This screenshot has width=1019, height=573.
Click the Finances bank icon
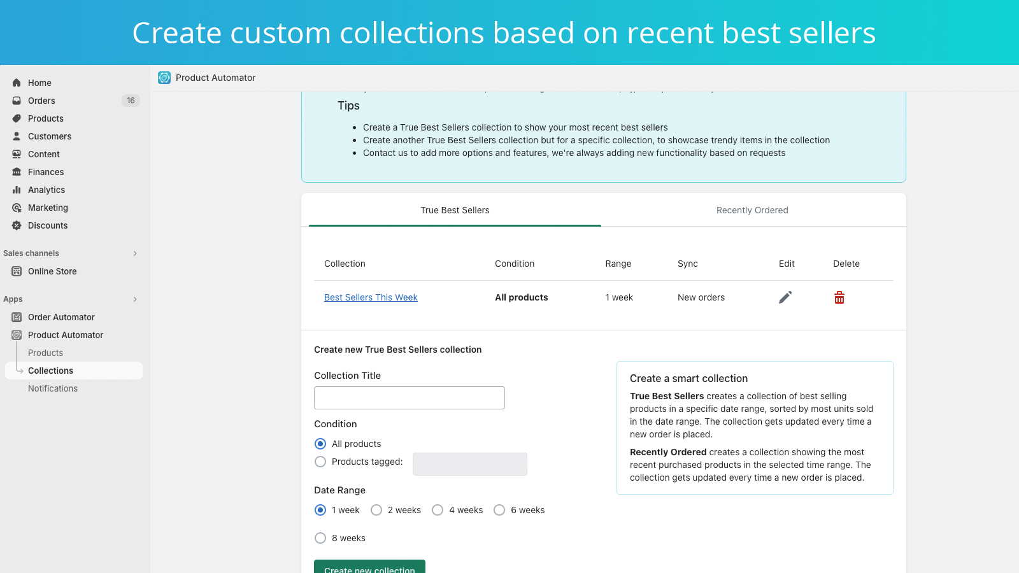[x=17, y=172]
